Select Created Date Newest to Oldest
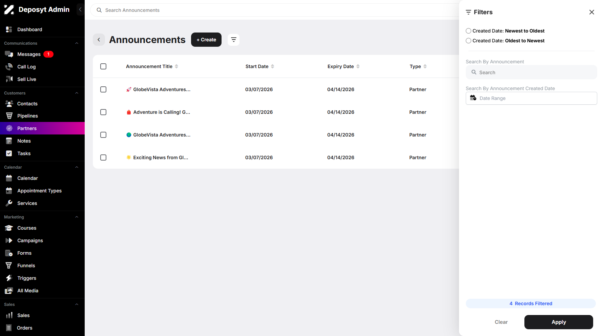Screen dimensions: 604x336 pos(468,31)
